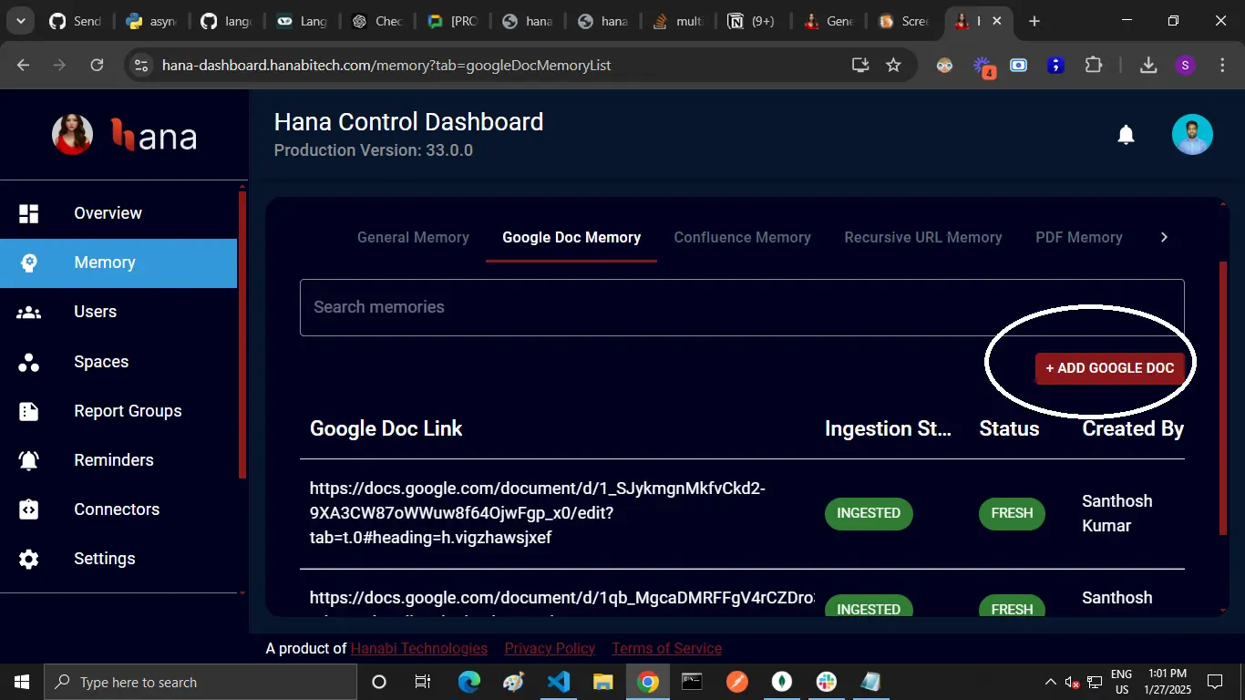The height and width of the screenshot is (700, 1245).
Task: Open second Google Doc link 1qb_Mgca
Action: (562, 598)
